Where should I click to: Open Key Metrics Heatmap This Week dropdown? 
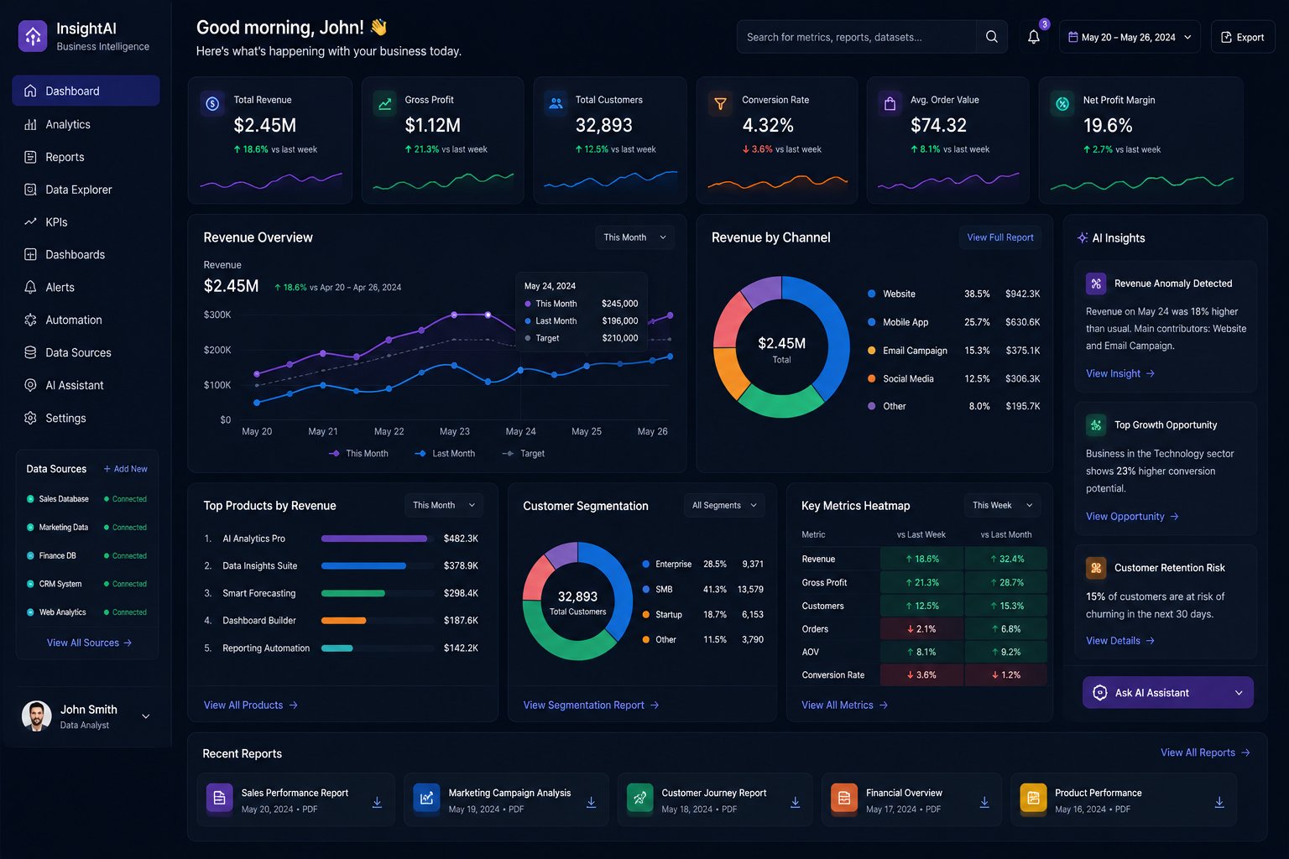tap(1002, 505)
